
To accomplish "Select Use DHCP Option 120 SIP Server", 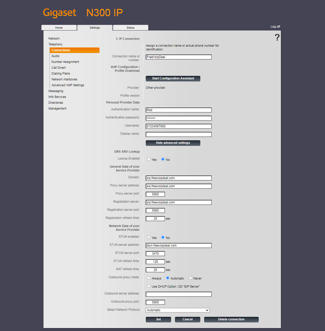I will pyautogui.click(x=149, y=286).
